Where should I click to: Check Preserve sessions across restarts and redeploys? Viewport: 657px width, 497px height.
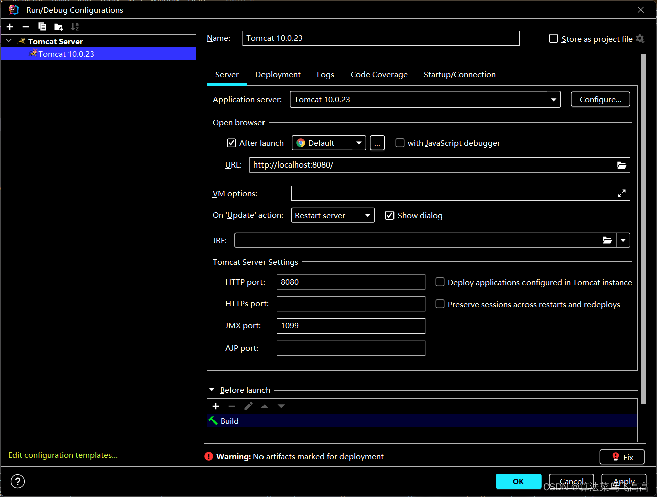(x=440, y=304)
